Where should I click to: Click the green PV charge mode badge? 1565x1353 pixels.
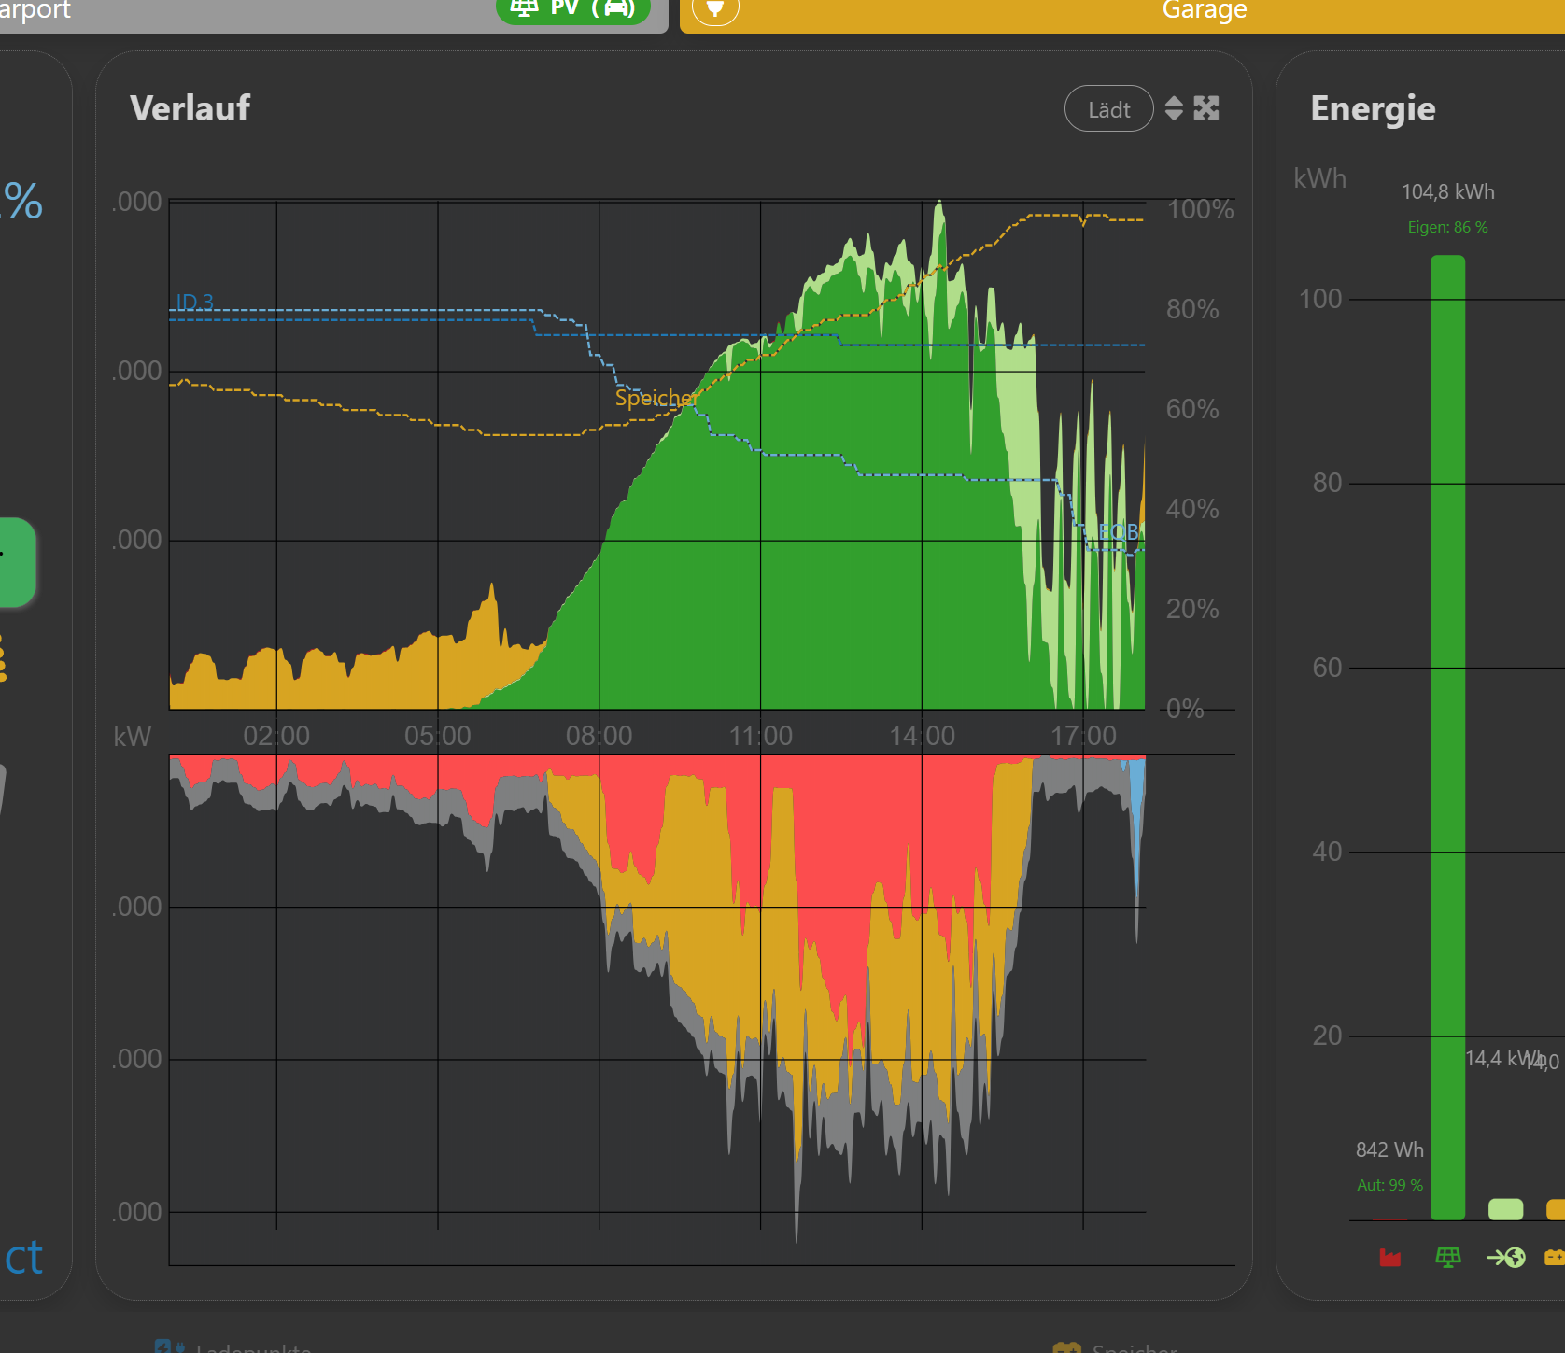tap(573, 9)
